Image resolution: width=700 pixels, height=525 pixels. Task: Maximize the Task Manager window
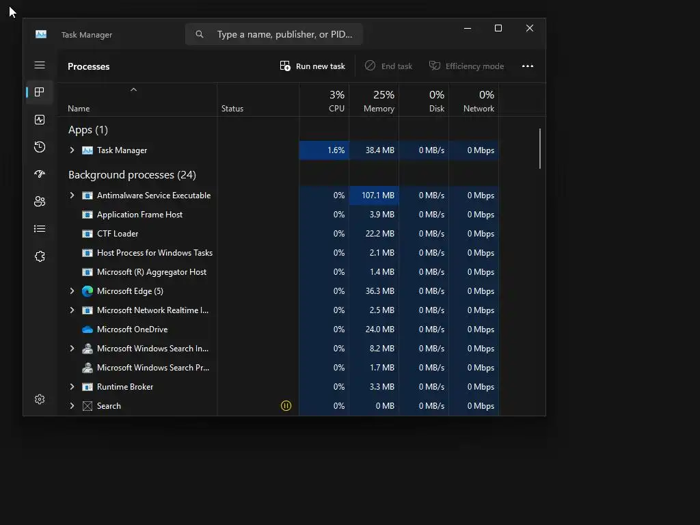[498, 28]
